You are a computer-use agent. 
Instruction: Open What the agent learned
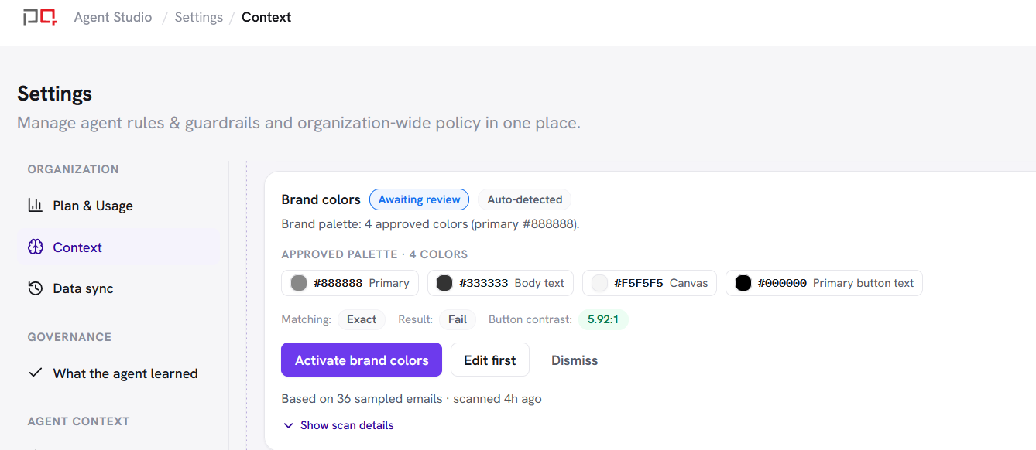118,373
